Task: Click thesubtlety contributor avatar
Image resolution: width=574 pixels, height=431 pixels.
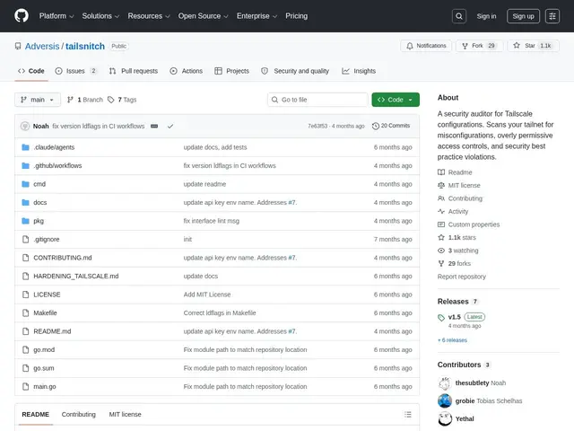Action: coord(445,383)
